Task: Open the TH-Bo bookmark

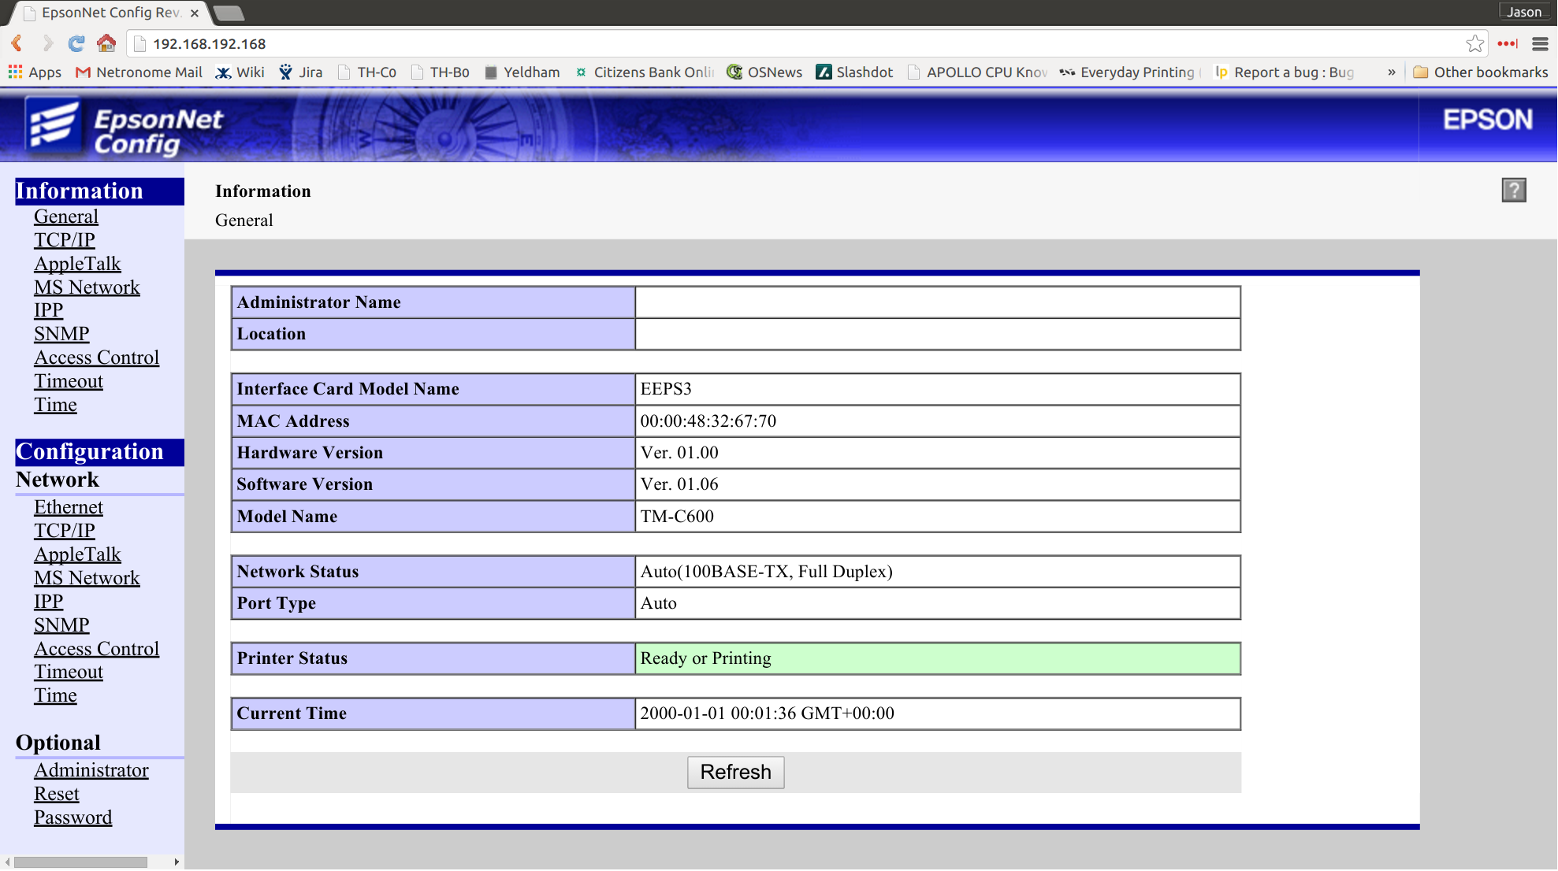Action: 441,72
